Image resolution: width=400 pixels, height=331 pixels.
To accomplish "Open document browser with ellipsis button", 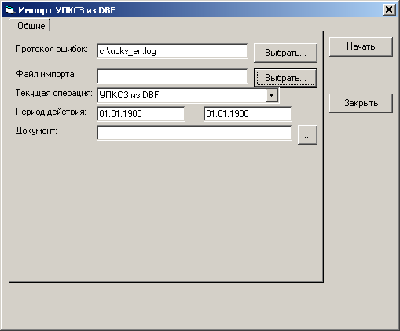I will coord(307,134).
